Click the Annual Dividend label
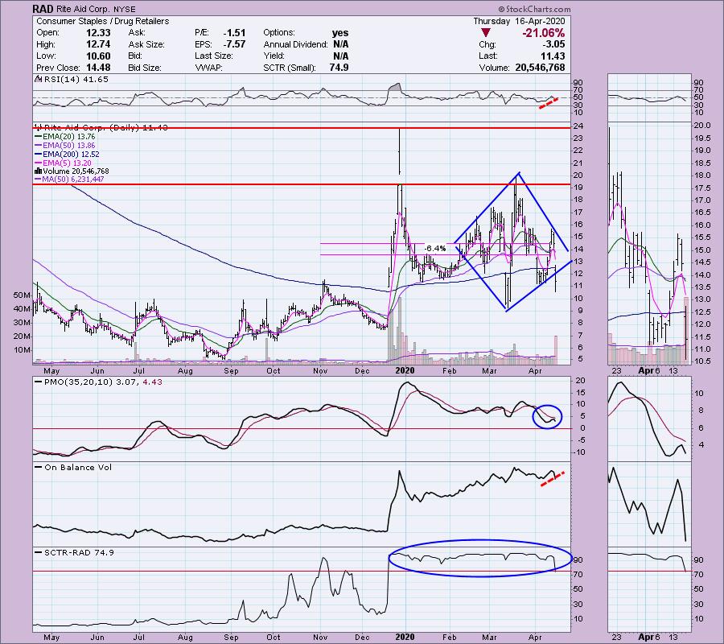Screen dimensions: 724x644 (295, 44)
